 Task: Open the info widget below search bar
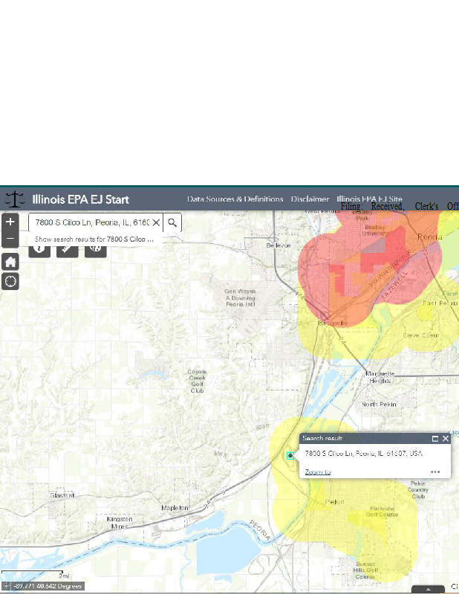pyautogui.click(x=39, y=248)
